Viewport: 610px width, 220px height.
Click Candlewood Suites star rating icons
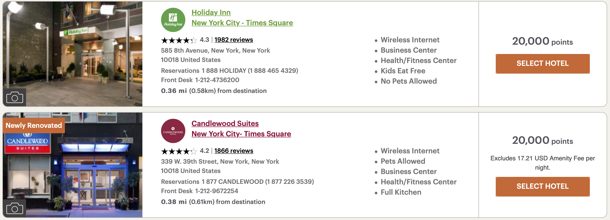(179, 151)
